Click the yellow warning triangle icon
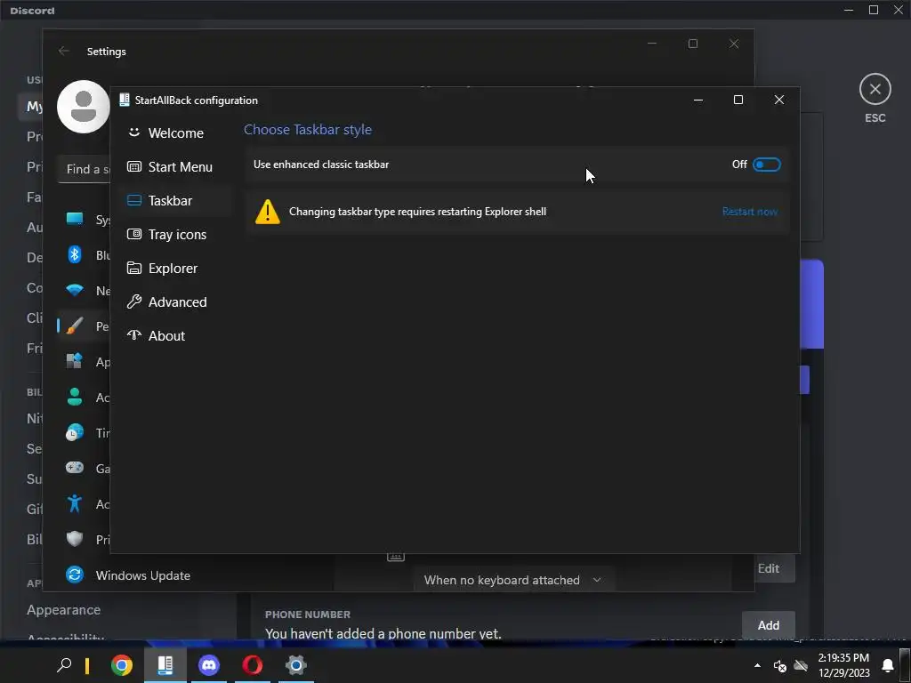 click(x=267, y=212)
